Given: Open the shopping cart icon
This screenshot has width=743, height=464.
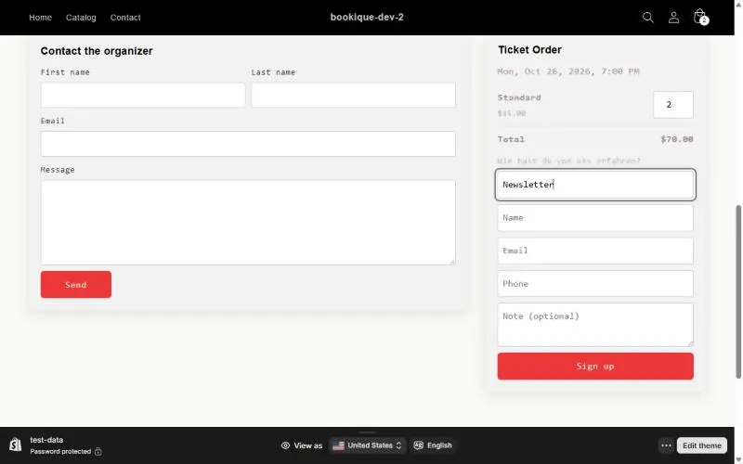Looking at the screenshot, I should 700,17.
